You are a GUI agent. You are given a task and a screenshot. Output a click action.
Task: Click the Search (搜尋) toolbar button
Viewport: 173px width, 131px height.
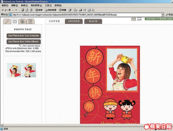(39, 10)
